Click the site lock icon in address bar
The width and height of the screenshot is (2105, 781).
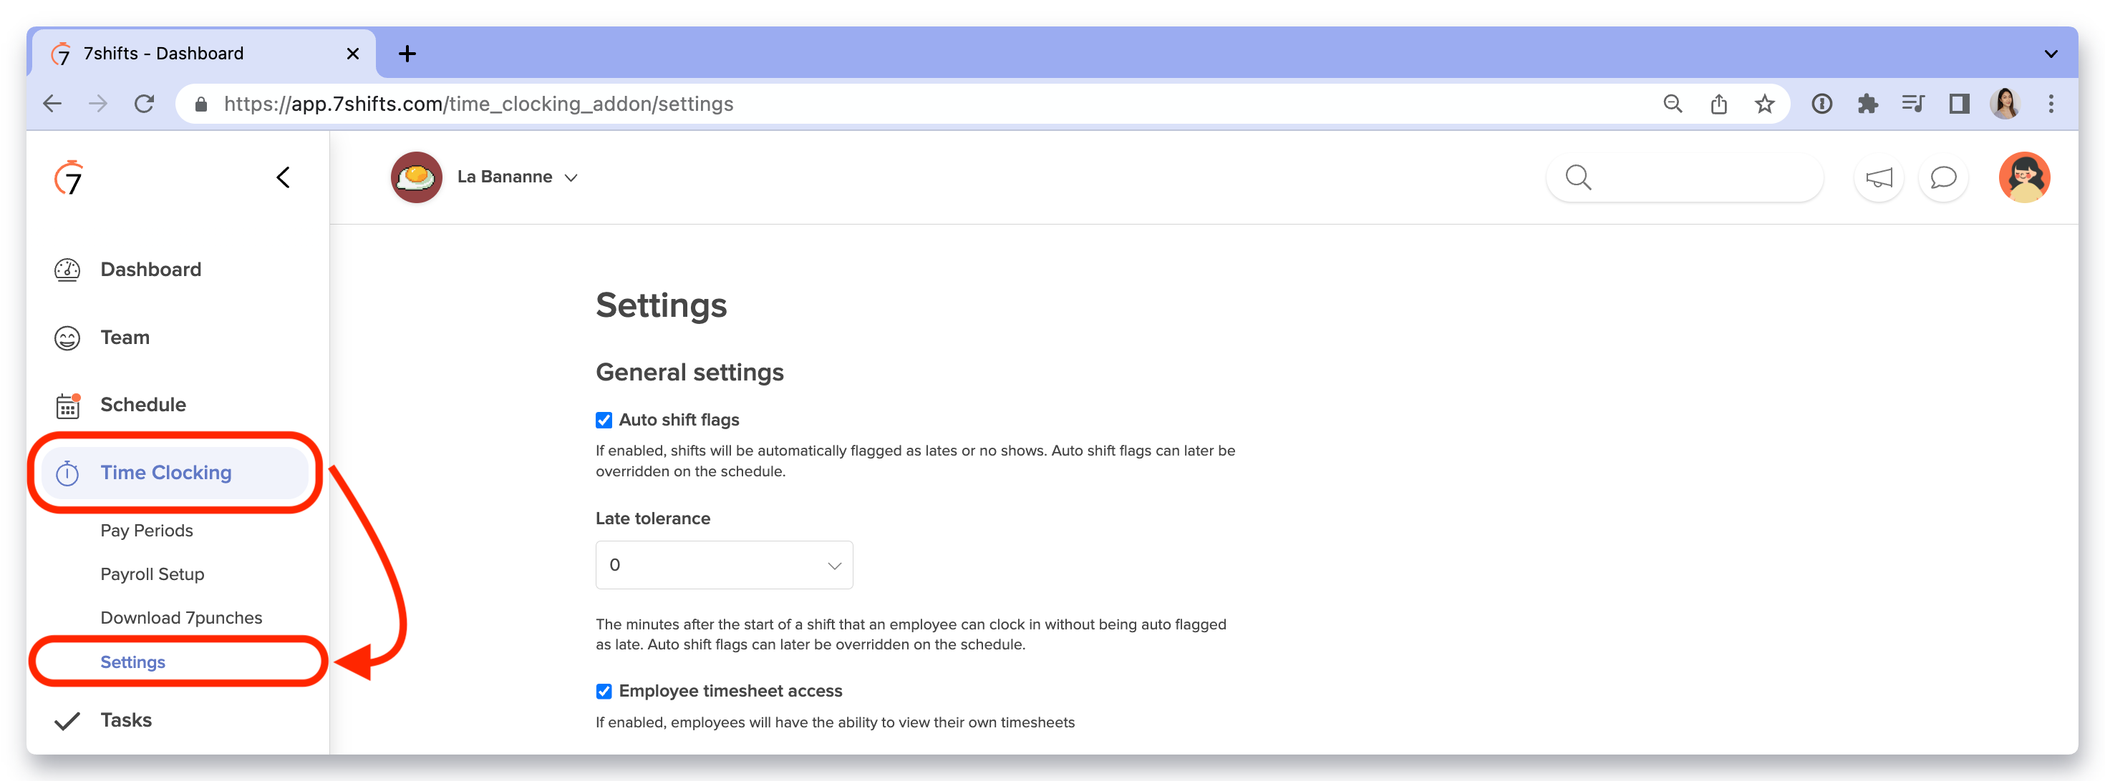coord(201,104)
